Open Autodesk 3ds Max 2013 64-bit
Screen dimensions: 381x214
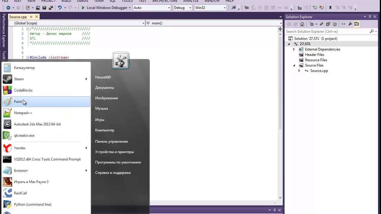(46, 124)
